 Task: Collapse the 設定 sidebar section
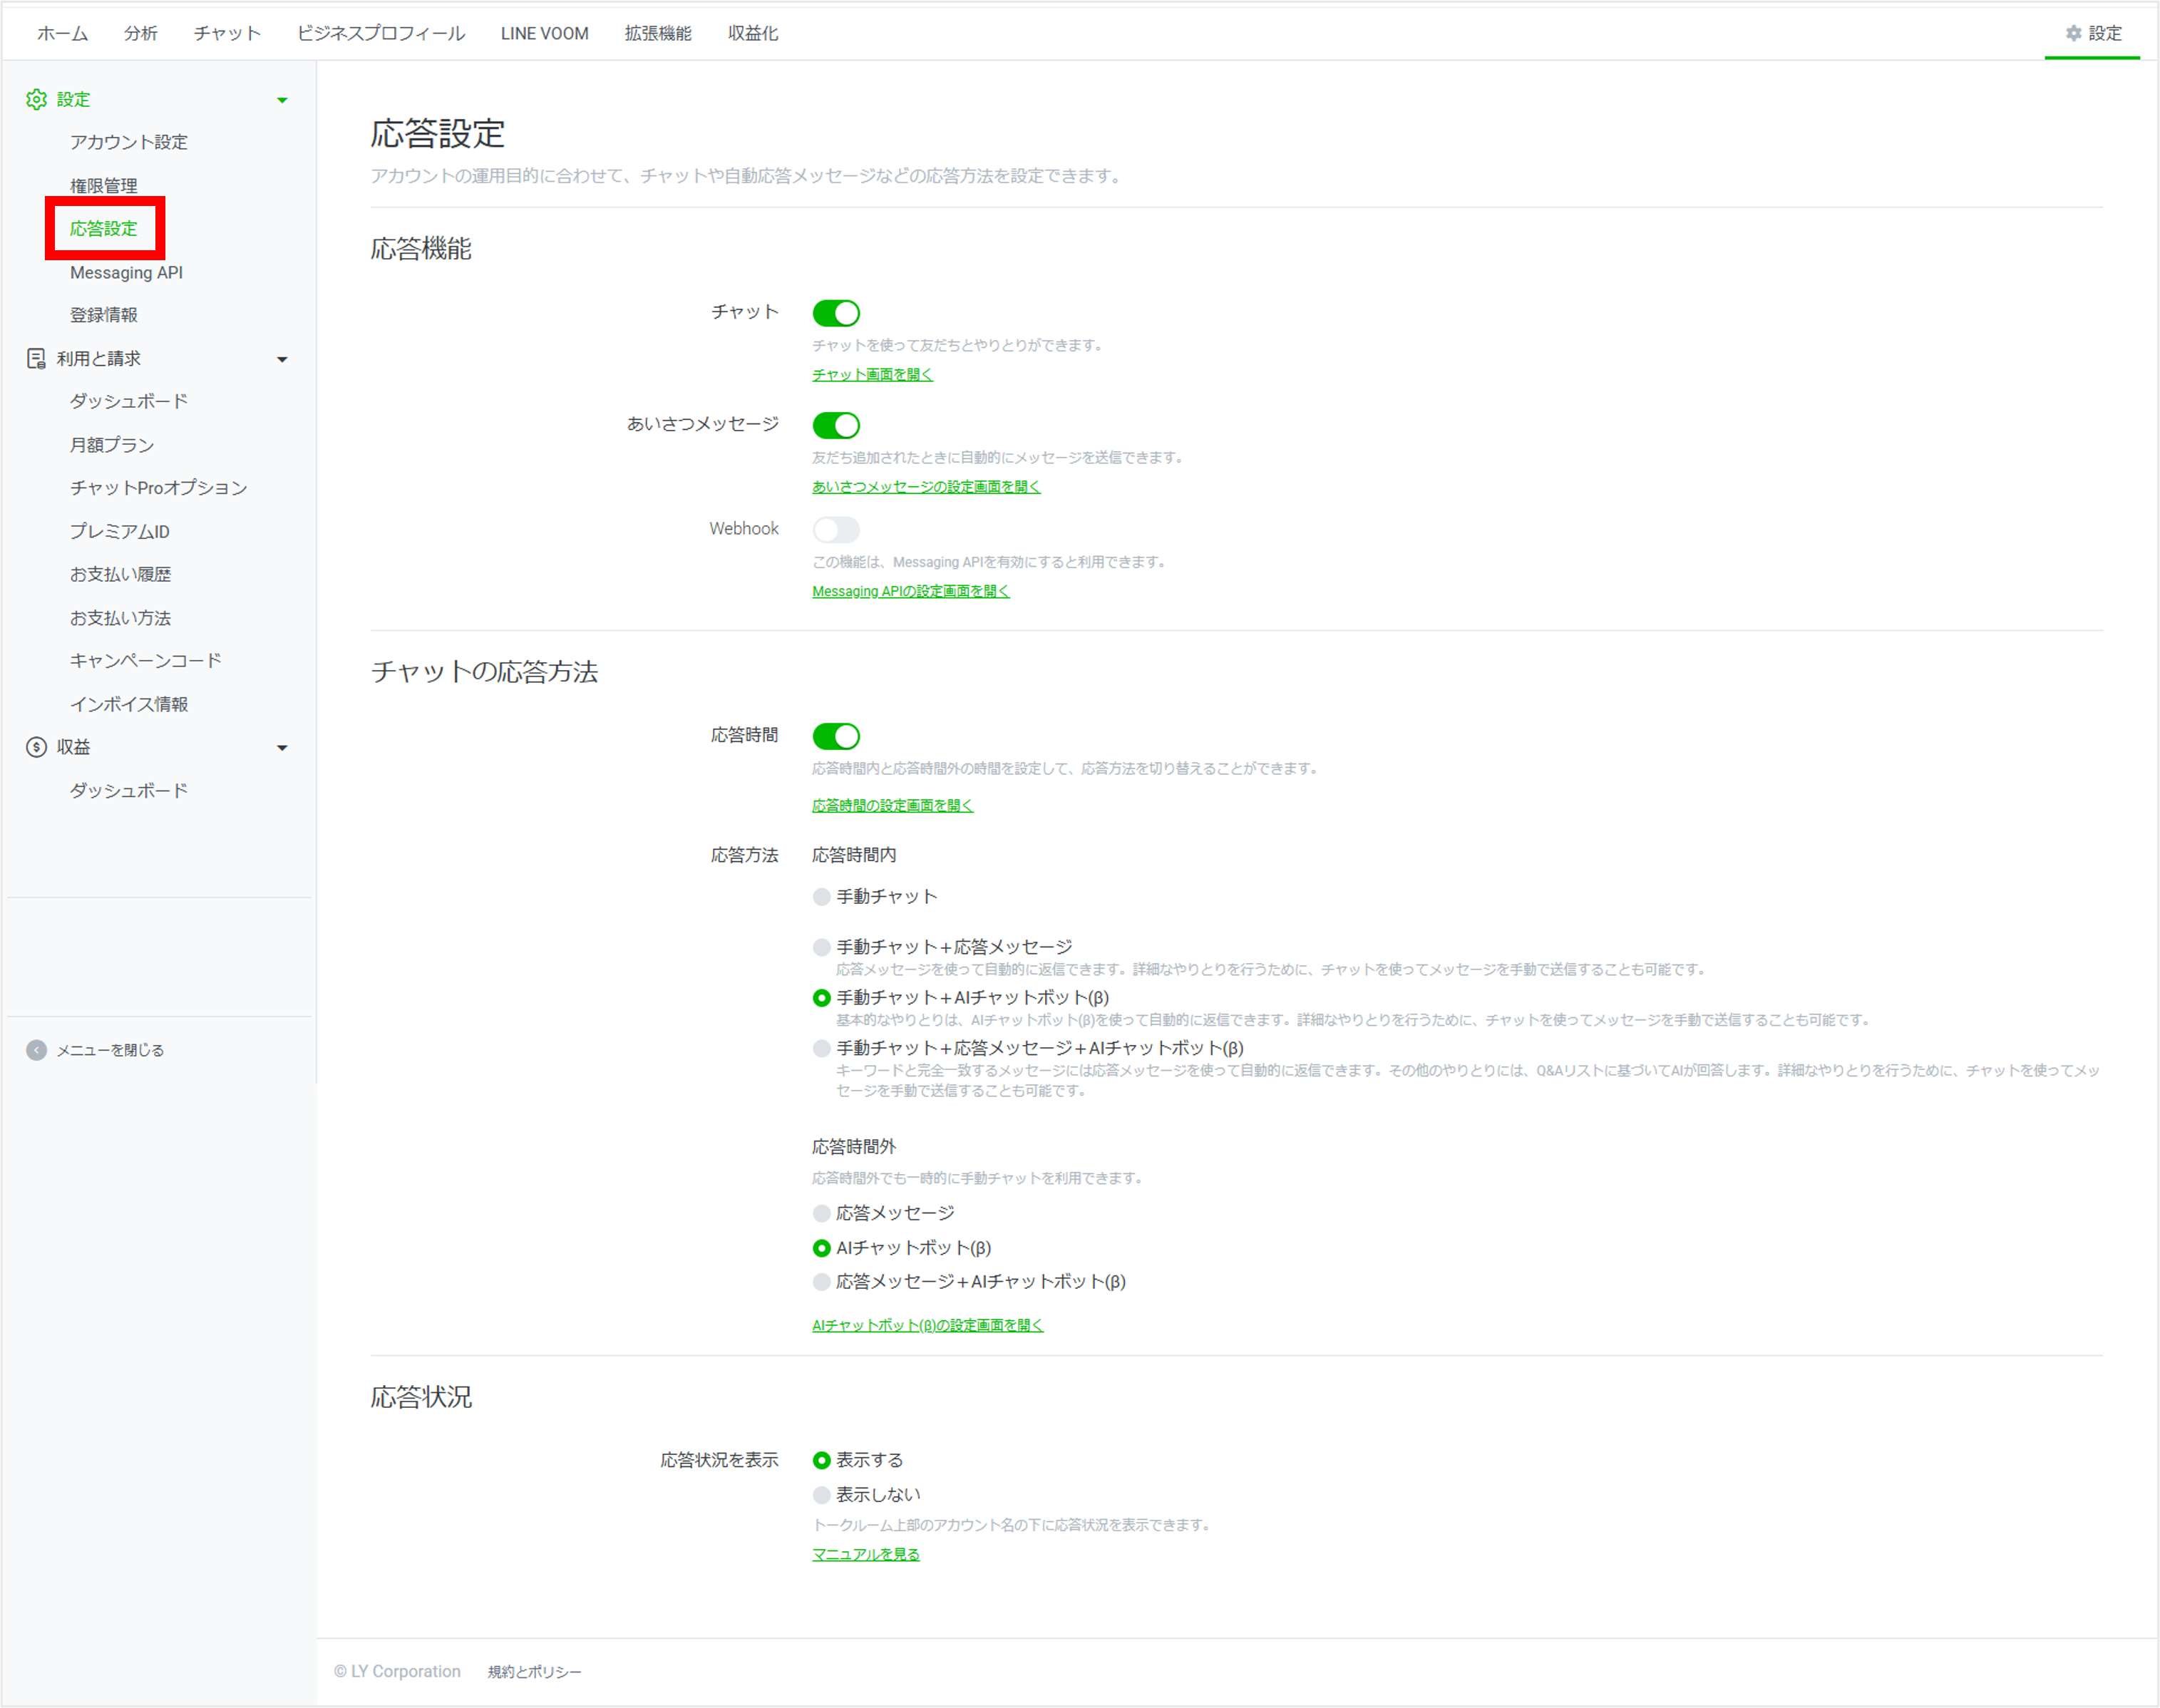pyautogui.click(x=283, y=99)
